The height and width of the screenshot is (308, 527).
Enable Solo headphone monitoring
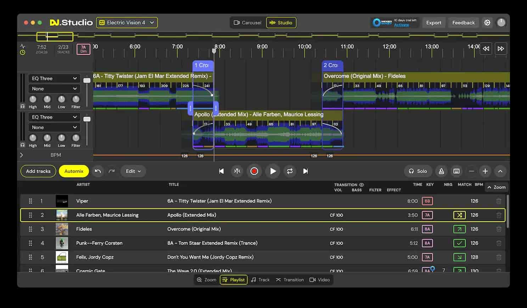[x=418, y=171]
